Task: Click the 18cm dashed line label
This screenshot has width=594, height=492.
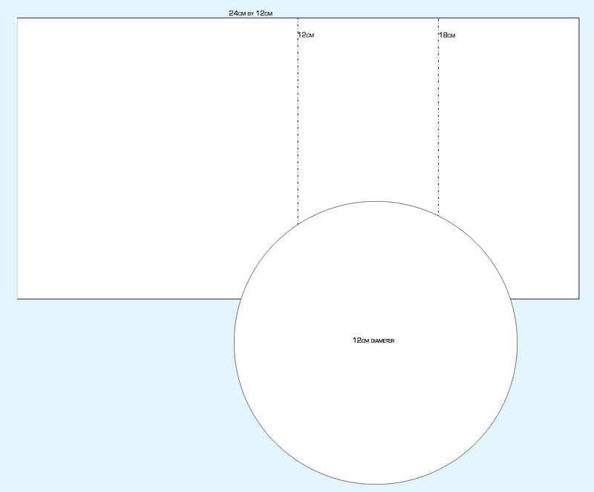Action: click(447, 33)
